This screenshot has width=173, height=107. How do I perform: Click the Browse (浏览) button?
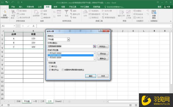click(x=103, y=47)
